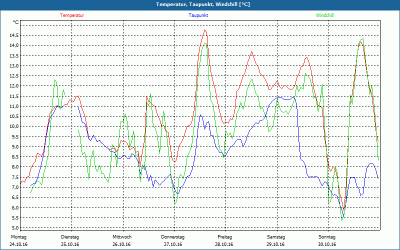This screenshot has width=400, height=250.
Task: Click the date 30.10.16
Action: coord(327,244)
